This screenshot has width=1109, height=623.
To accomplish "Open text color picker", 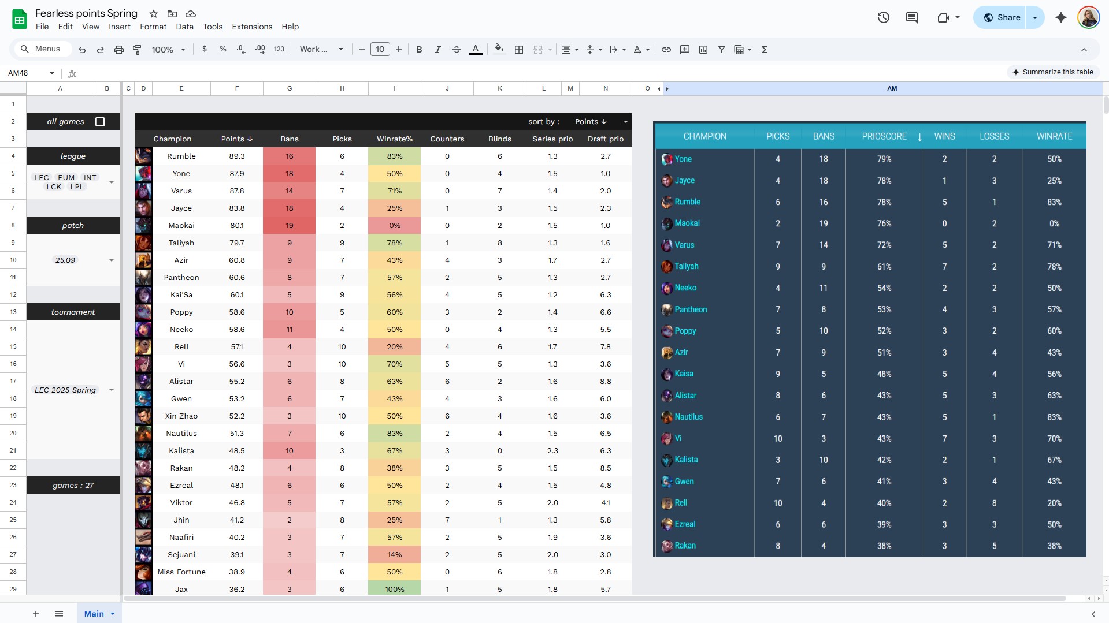I will click(x=476, y=50).
